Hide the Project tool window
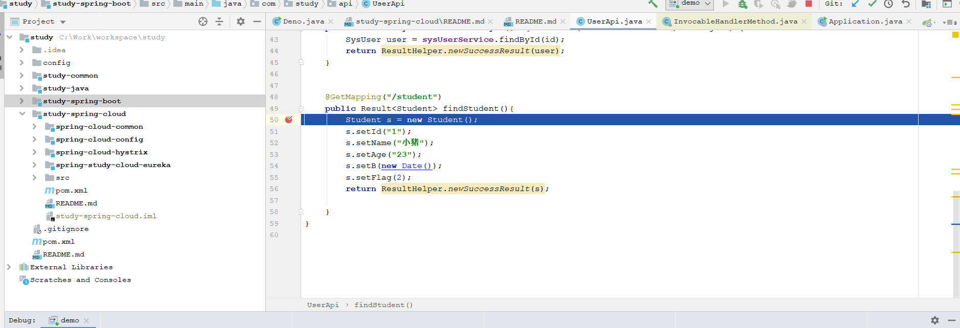 [257, 21]
